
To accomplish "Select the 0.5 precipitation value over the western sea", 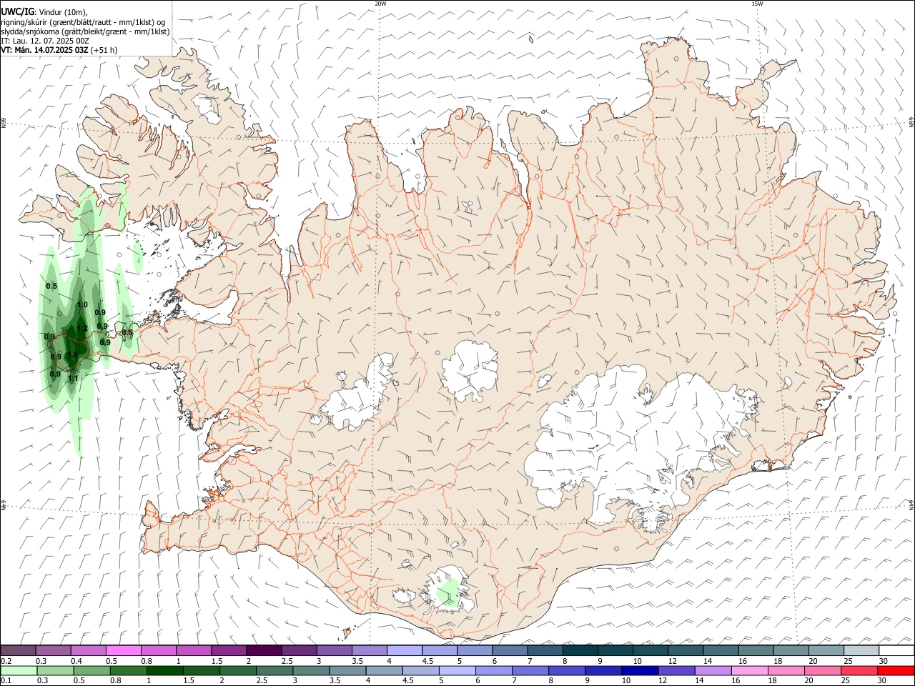I will (51, 287).
